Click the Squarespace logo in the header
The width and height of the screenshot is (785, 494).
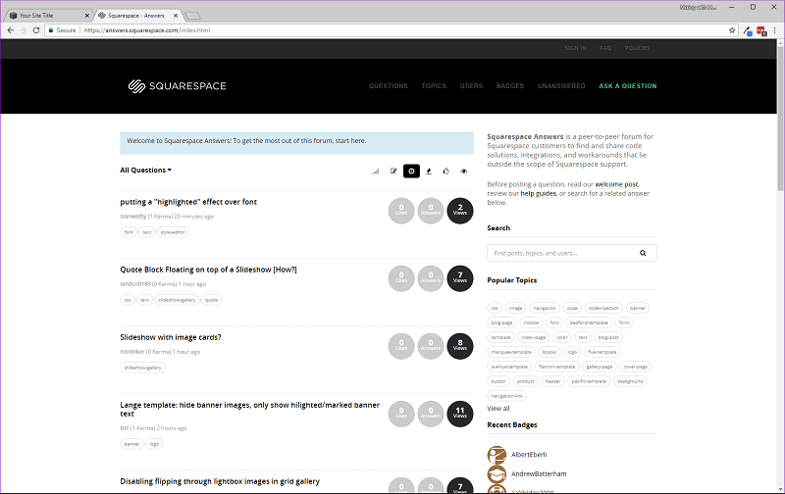tap(178, 86)
